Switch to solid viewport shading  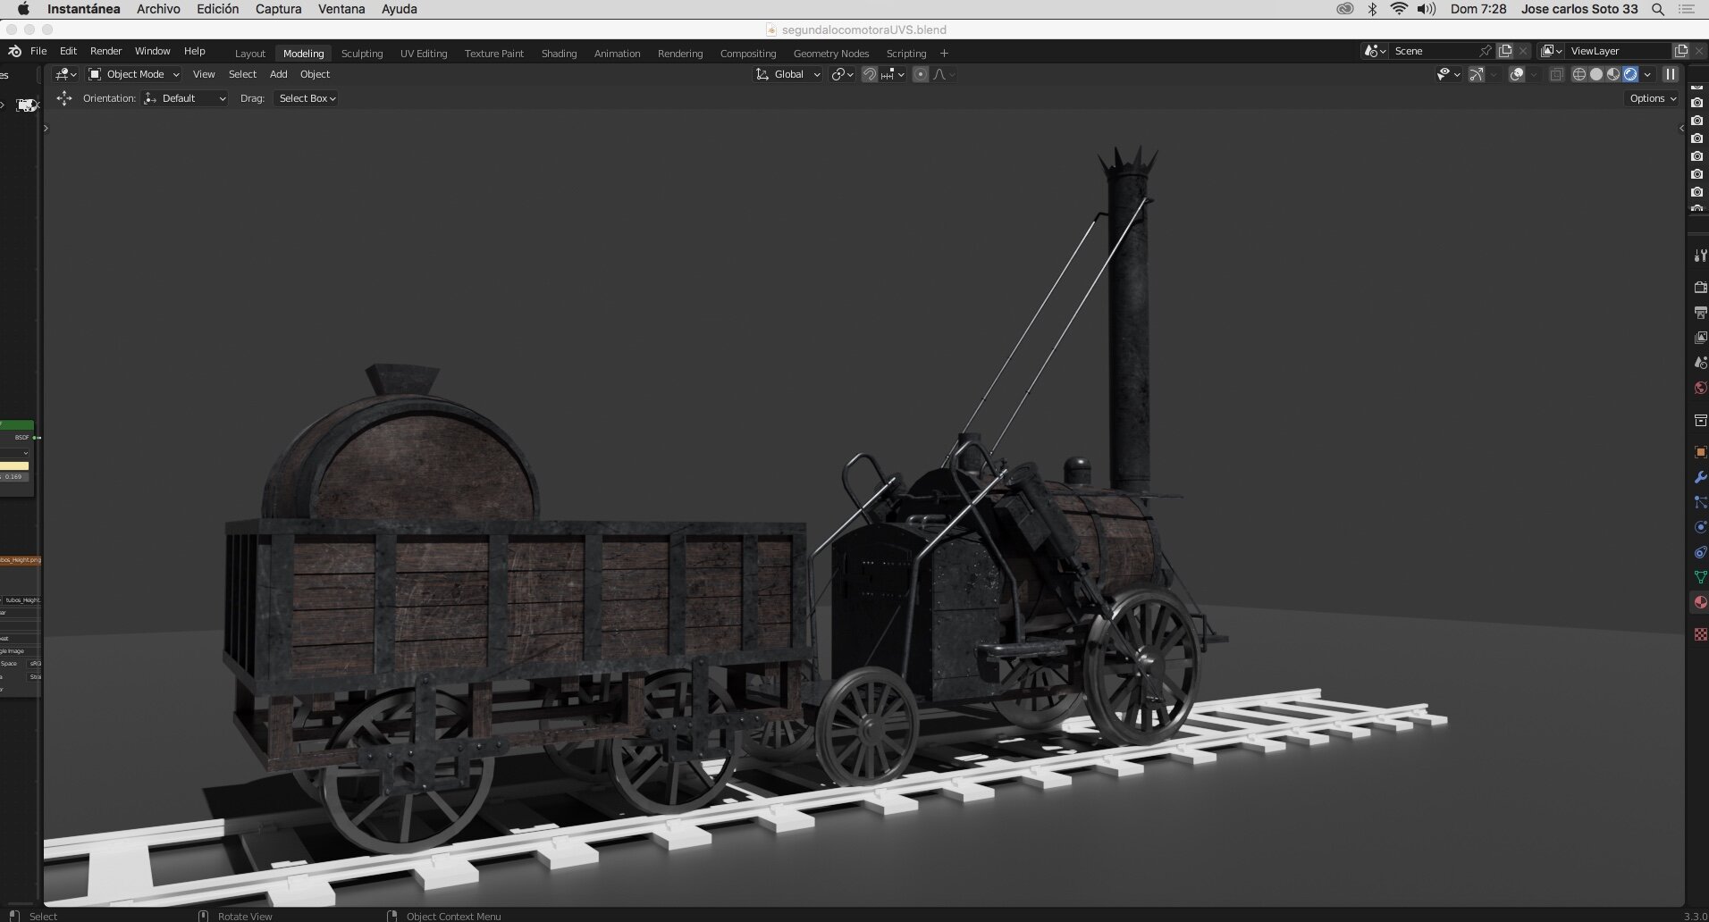coord(1596,74)
